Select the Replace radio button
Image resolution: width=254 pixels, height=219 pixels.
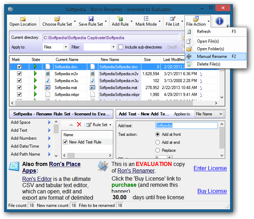(157, 150)
